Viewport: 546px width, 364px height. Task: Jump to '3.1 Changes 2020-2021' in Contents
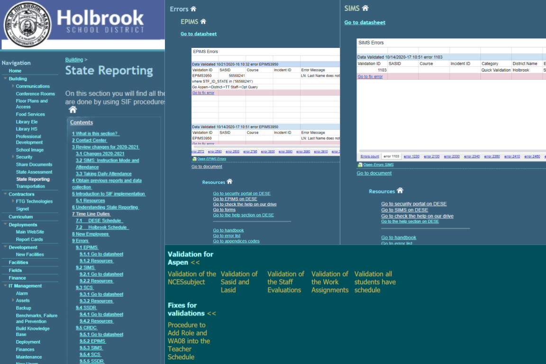click(x=100, y=154)
